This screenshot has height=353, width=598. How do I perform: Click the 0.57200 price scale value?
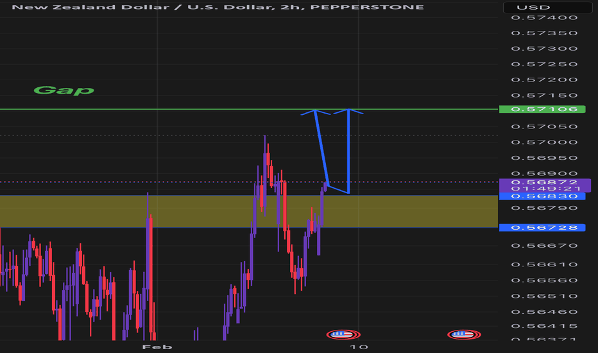tap(544, 80)
